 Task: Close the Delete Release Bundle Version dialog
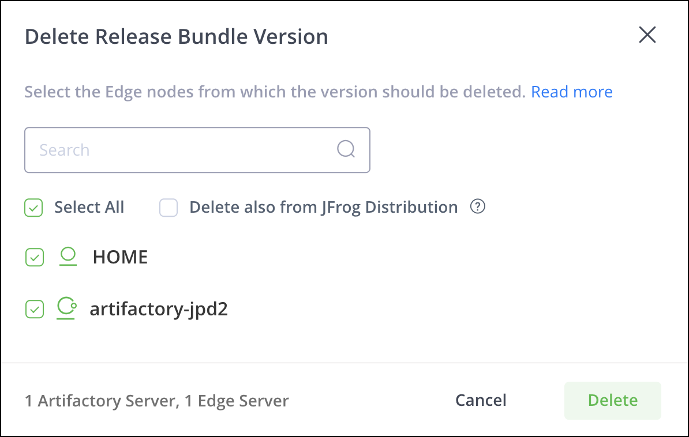point(647,35)
